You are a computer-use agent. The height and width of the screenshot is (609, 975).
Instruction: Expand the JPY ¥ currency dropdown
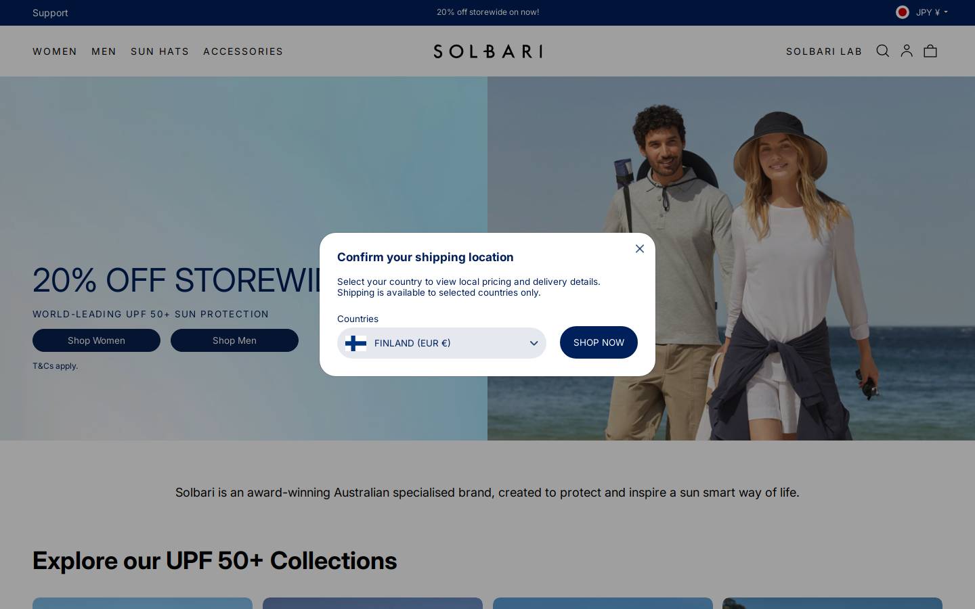click(932, 12)
